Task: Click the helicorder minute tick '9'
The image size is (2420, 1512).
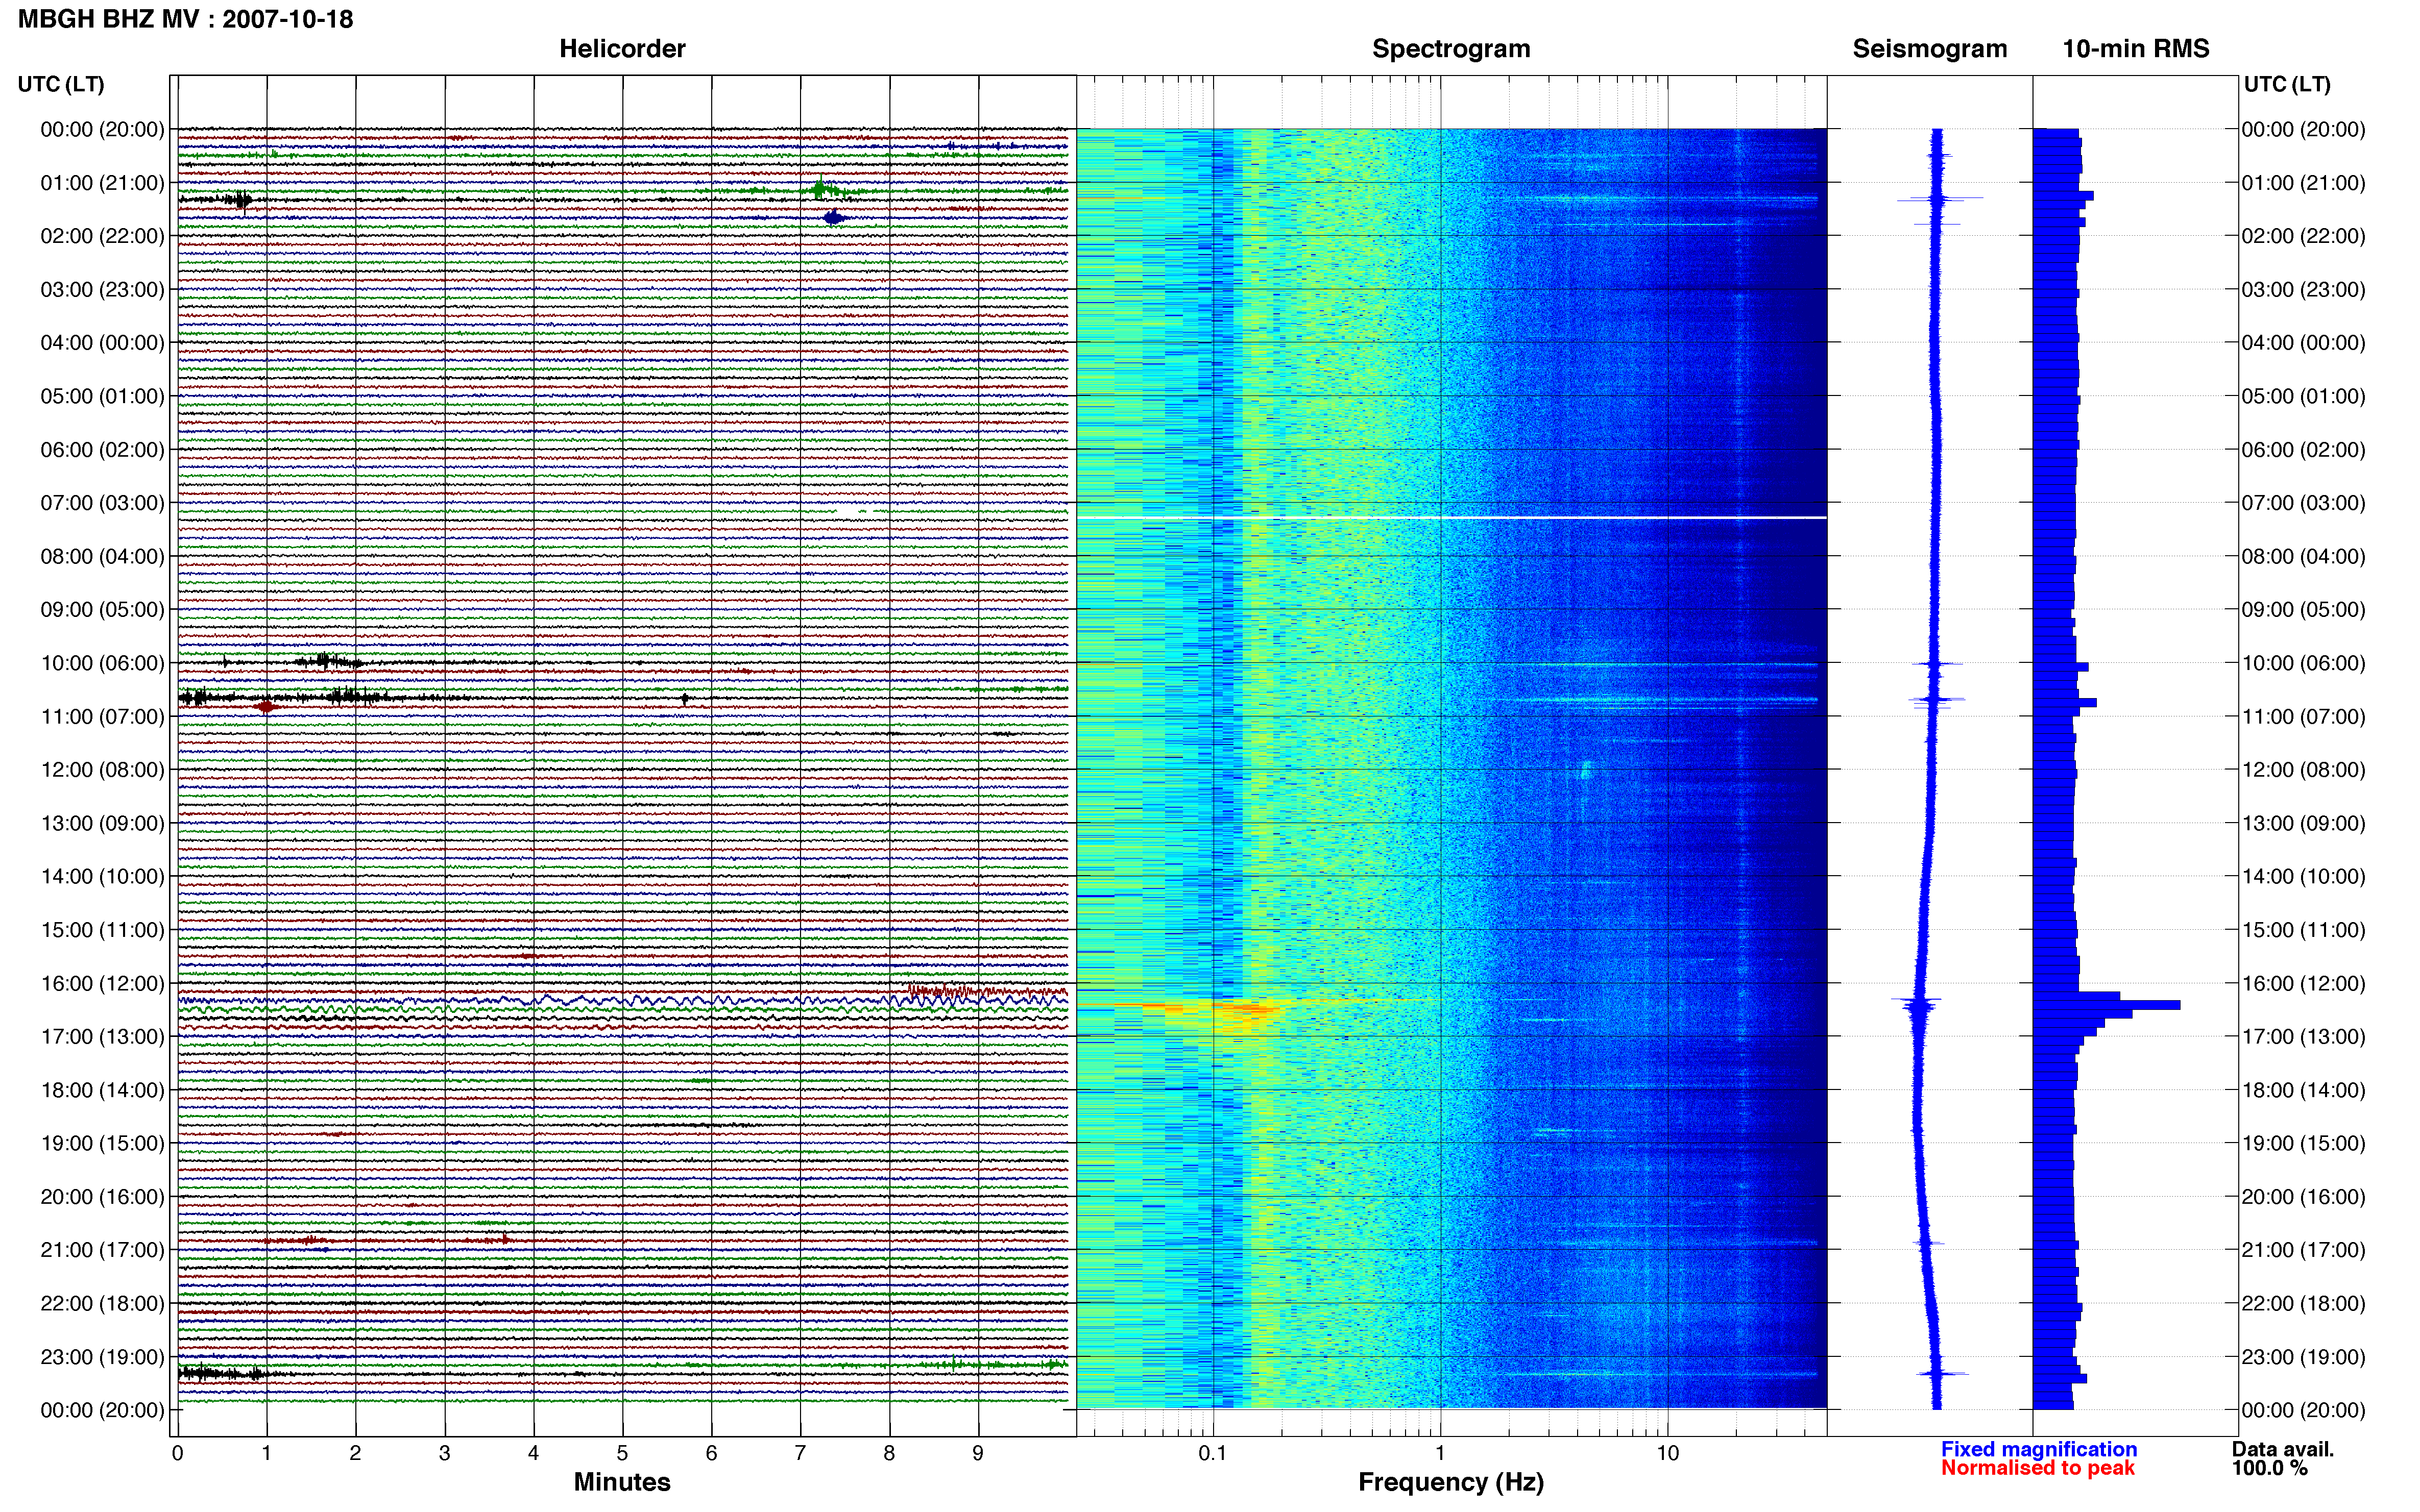Action: [978, 1453]
